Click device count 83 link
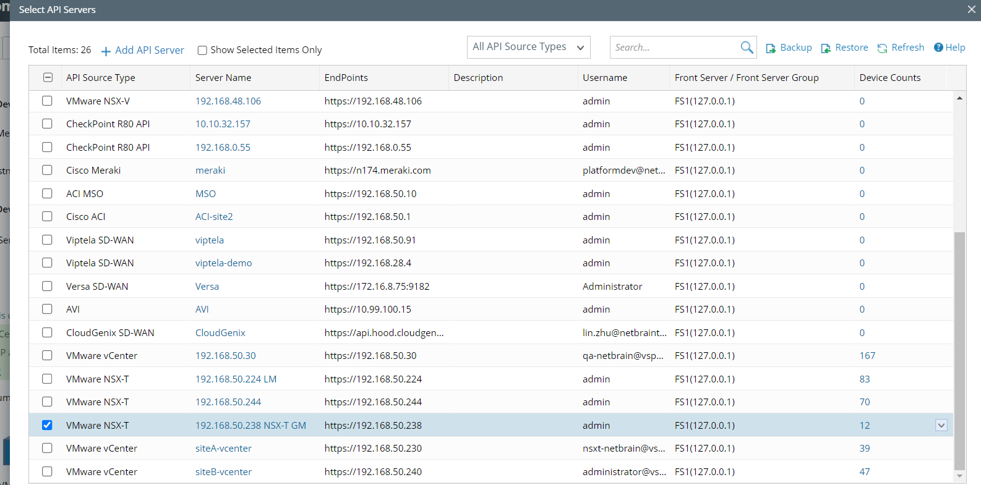Viewport: 981px width, 485px height. [x=865, y=379]
